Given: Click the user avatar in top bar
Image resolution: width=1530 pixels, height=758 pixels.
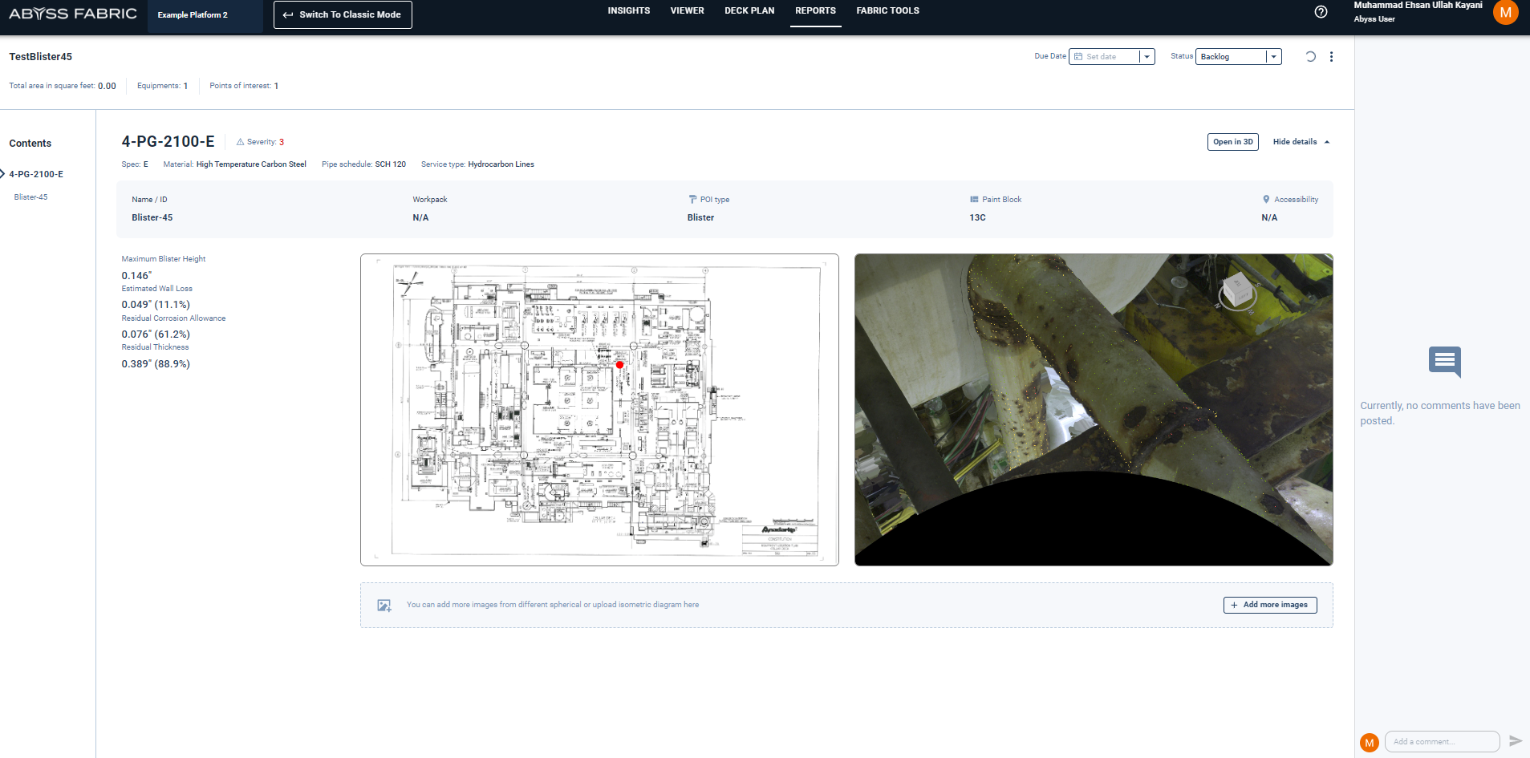Looking at the screenshot, I should pos(1504,13).
